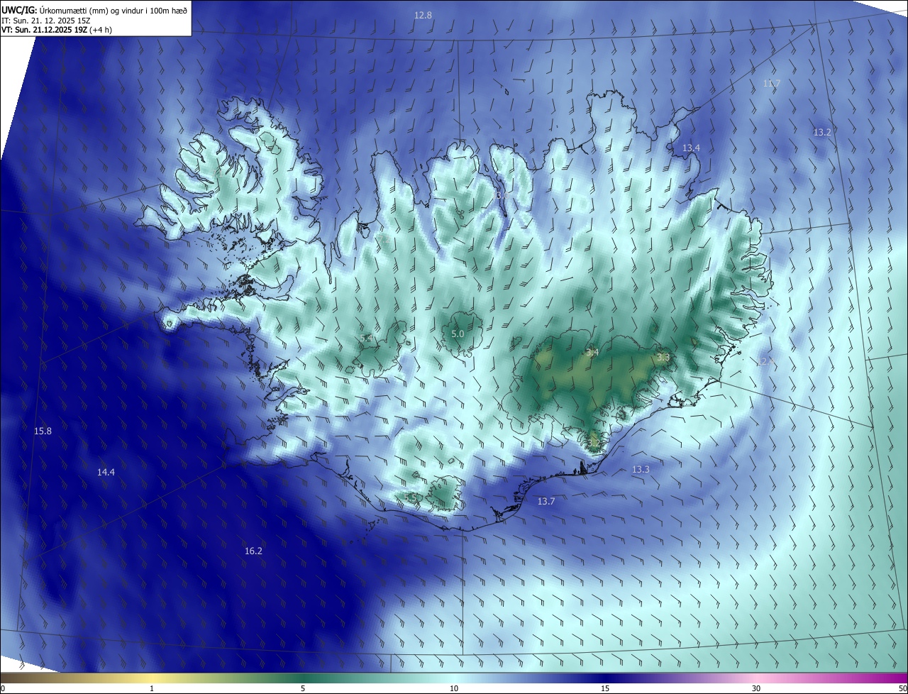Click the 5.0 value label on the glacier
908x694 pixels.
[x=458, y=334]
